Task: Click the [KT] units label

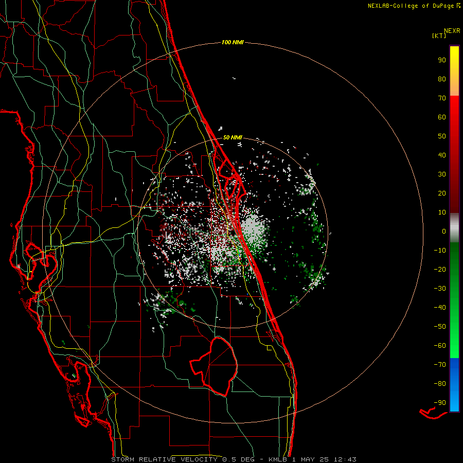Action: pyautogui.click(x=439, y=35)
